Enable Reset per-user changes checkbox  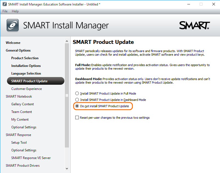(x=77, y=118)
